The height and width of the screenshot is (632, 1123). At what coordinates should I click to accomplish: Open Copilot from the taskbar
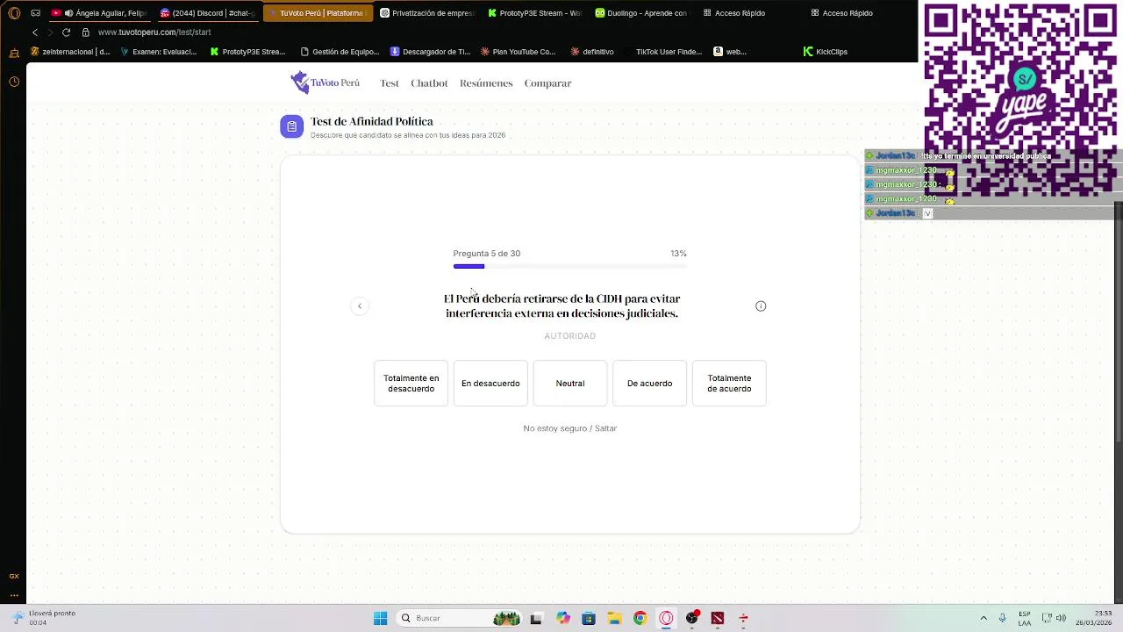[562, 618]
